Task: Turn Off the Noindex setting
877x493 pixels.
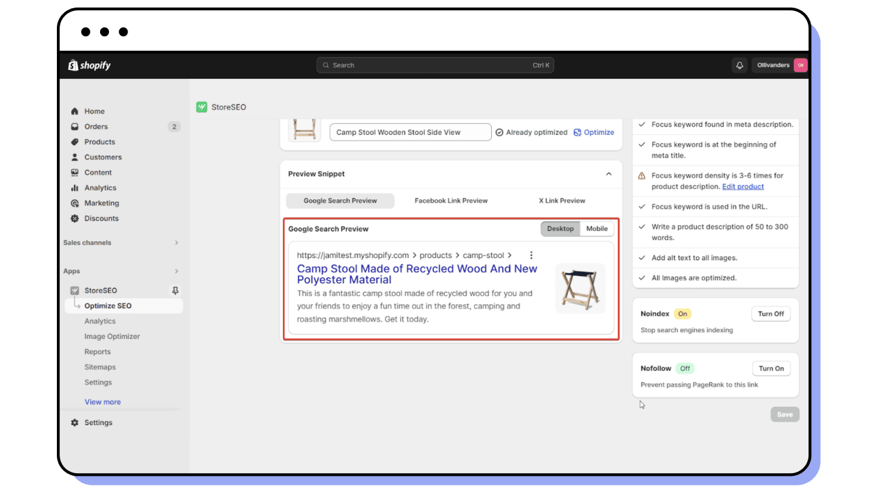Action: pos(771,314)
